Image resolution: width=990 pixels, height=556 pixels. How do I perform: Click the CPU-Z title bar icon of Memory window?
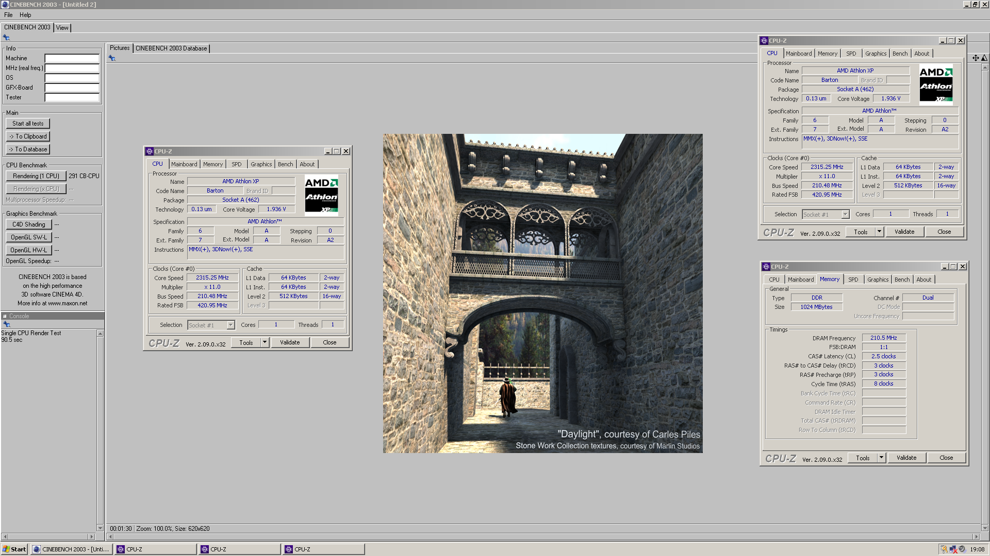tap(766, 267)
